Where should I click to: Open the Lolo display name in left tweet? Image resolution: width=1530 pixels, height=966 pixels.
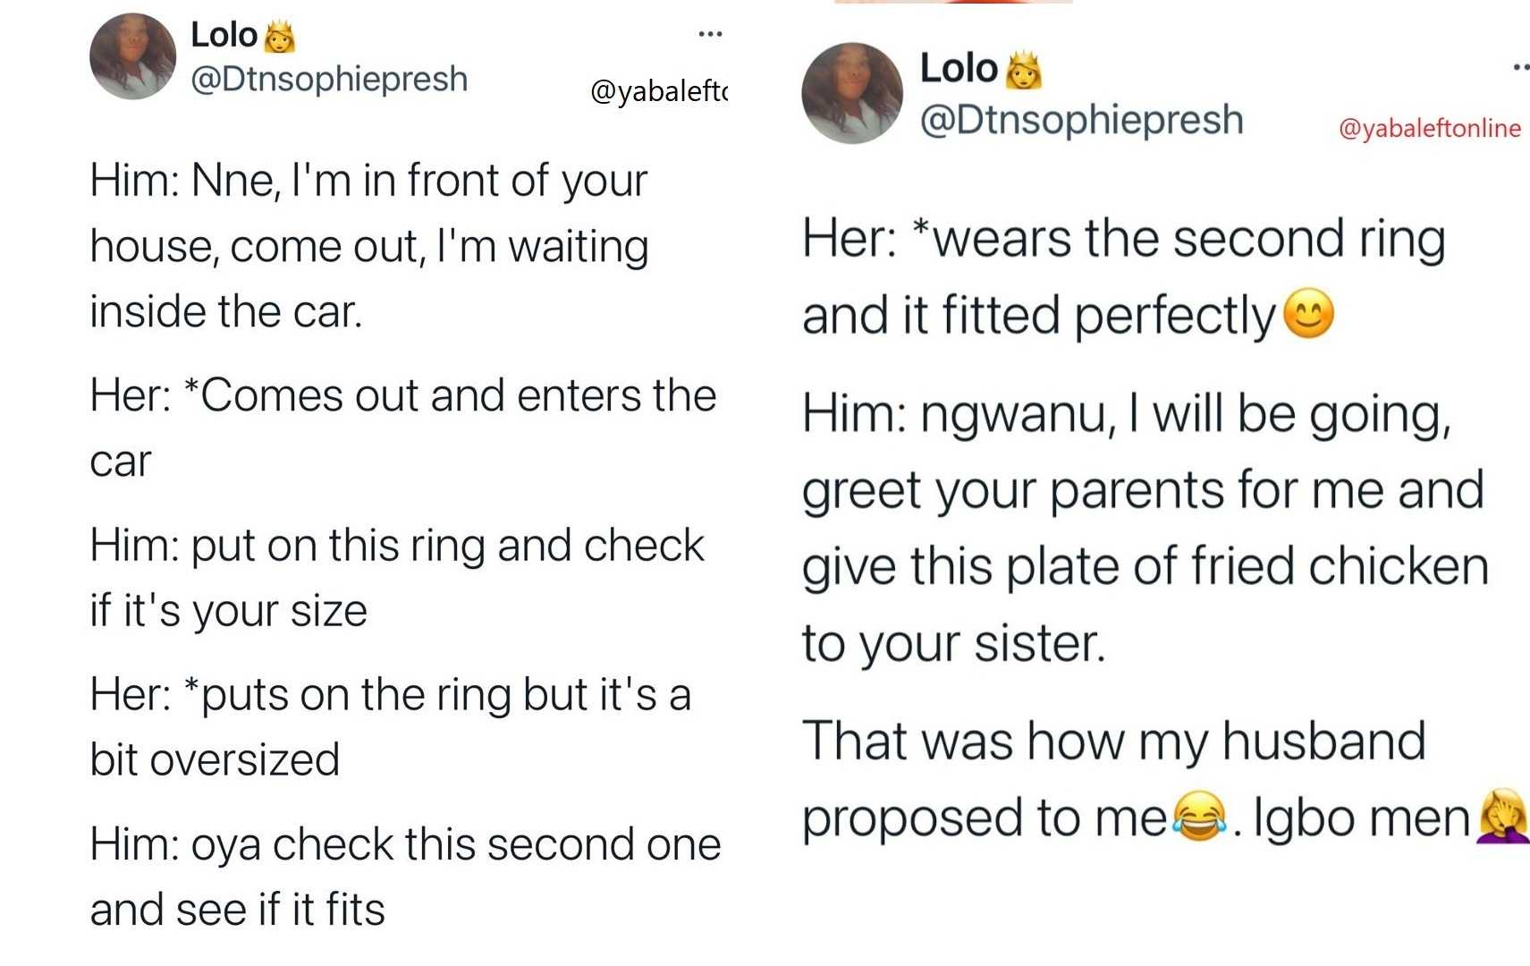[224, 36]
